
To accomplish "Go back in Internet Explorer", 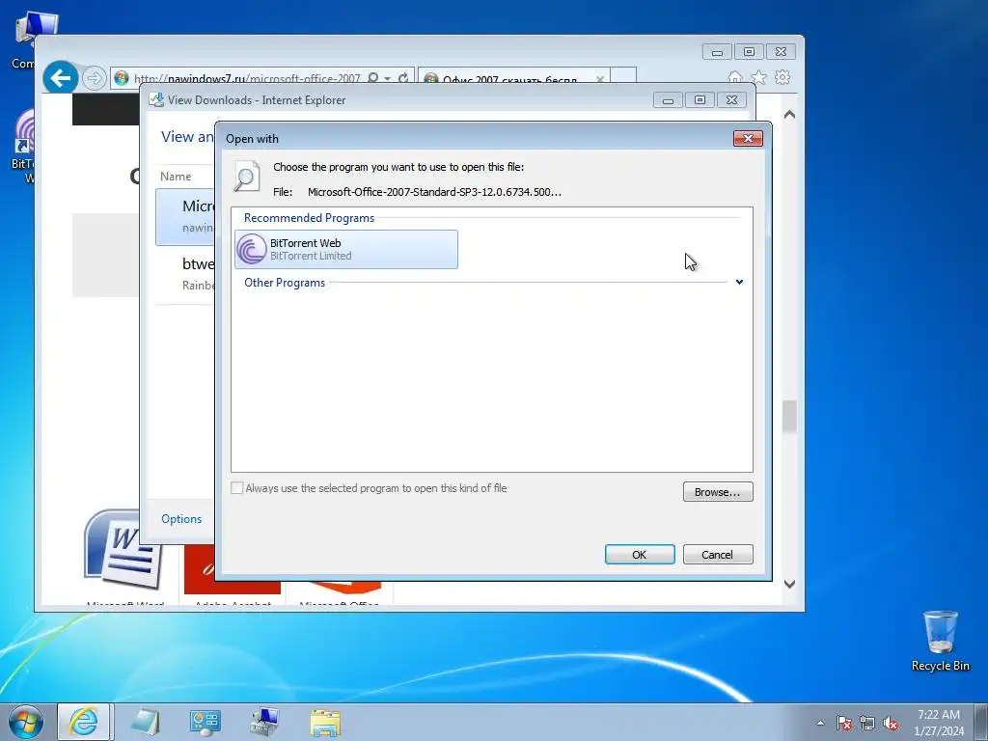I will [61, 78].
